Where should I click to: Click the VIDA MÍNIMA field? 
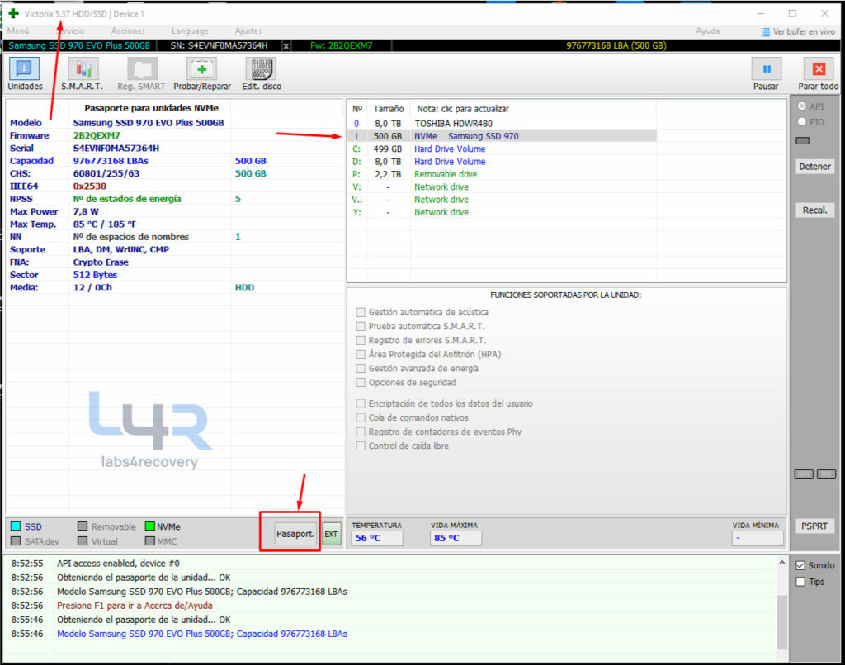758,538
